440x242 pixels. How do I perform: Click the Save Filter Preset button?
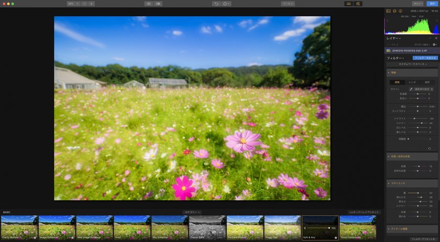click(424, 239)
